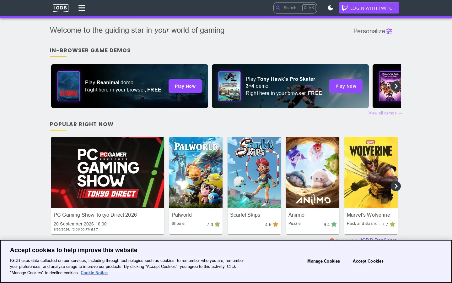This screenshot has height=283, width=452.
Task: Click the search magnifier icon
Action: click(278, 8)
